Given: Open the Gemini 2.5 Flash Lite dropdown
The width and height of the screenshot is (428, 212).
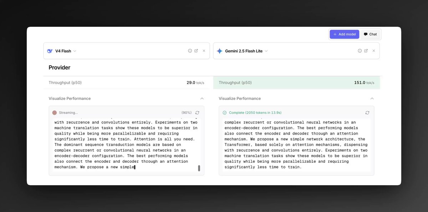Looking at the screenshot, I should coord(266,51).
